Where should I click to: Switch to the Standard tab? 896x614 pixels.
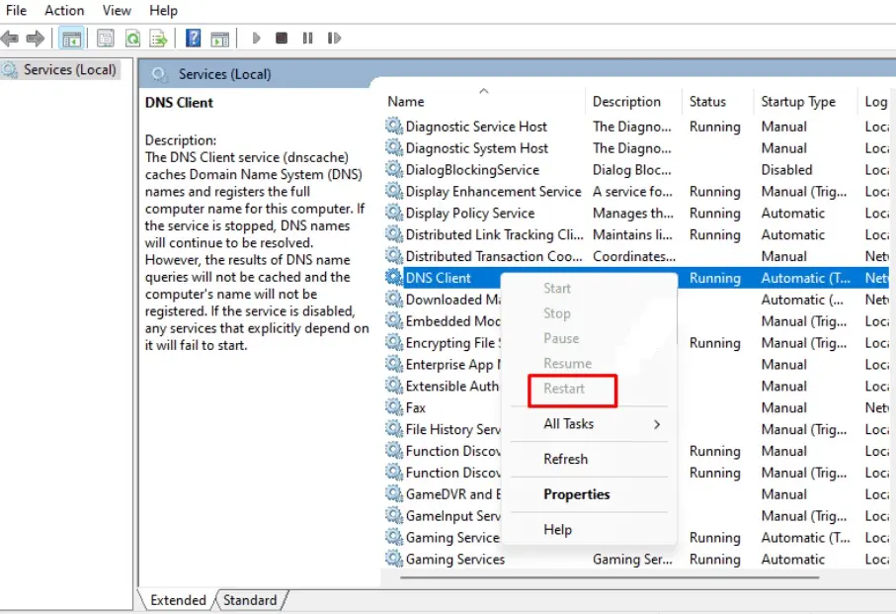click(250, 599)
